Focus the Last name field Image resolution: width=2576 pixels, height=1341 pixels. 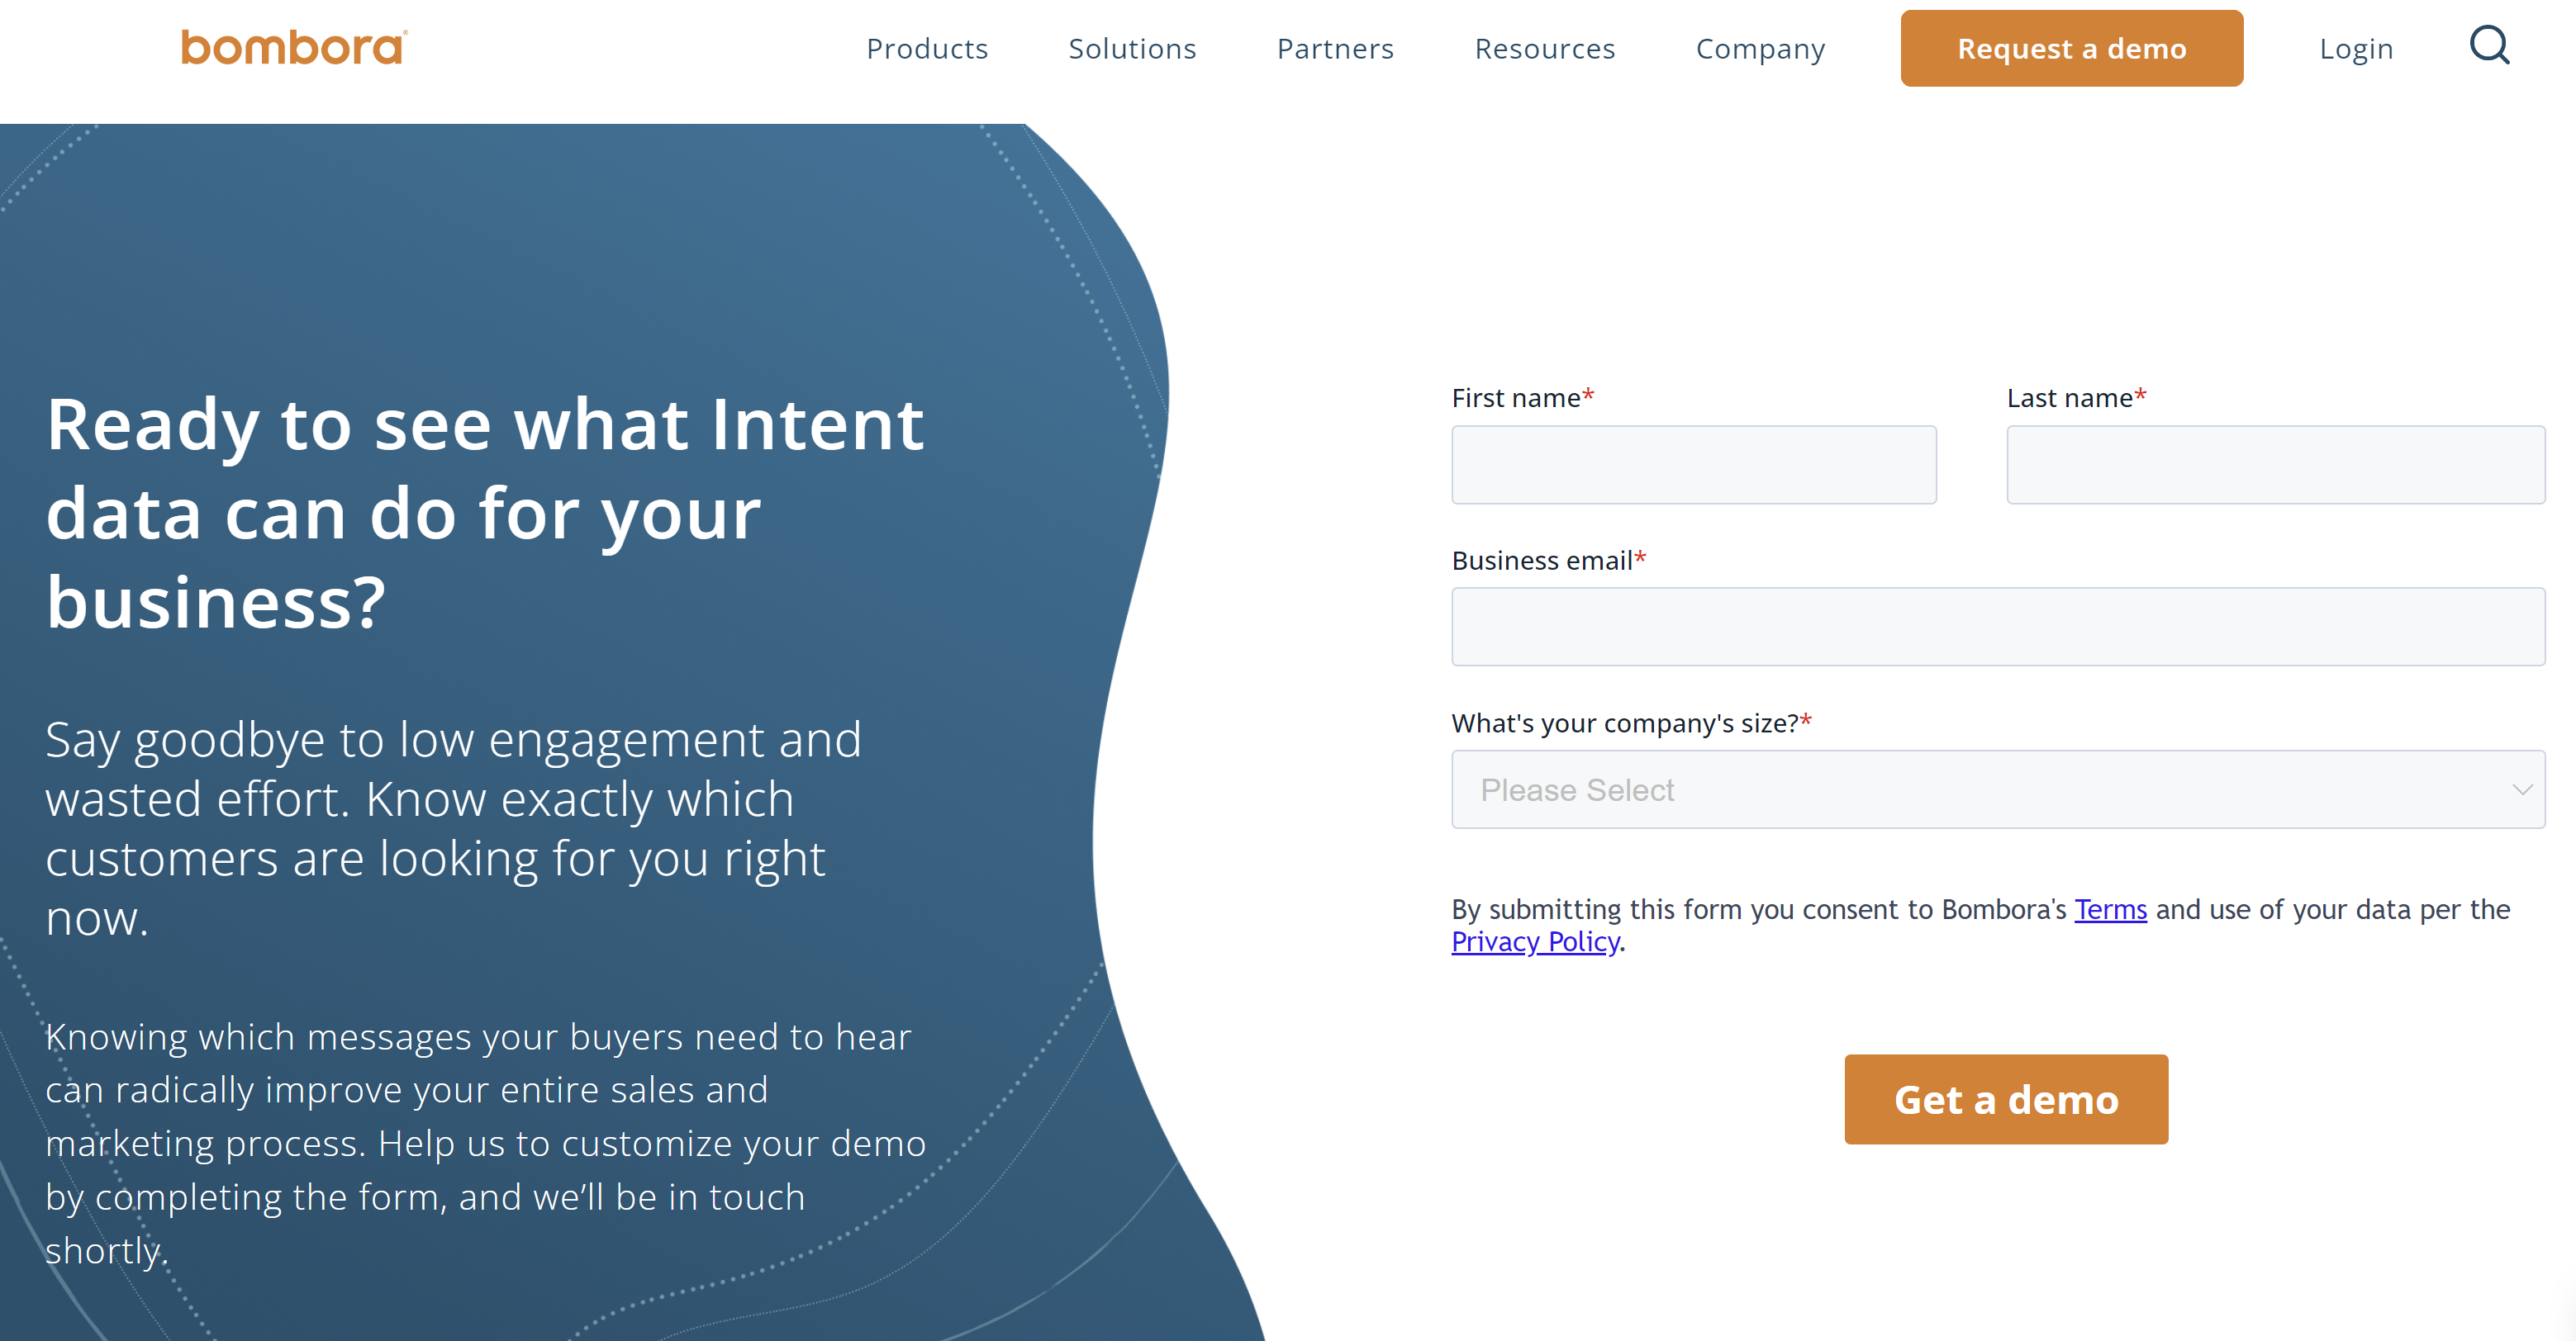click(2275, 465)
